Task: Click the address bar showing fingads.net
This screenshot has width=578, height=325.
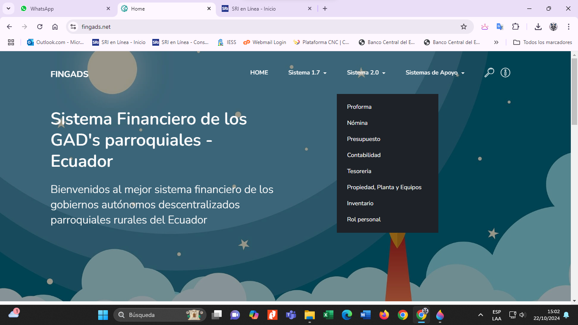Action: click(x=254, y=27)
